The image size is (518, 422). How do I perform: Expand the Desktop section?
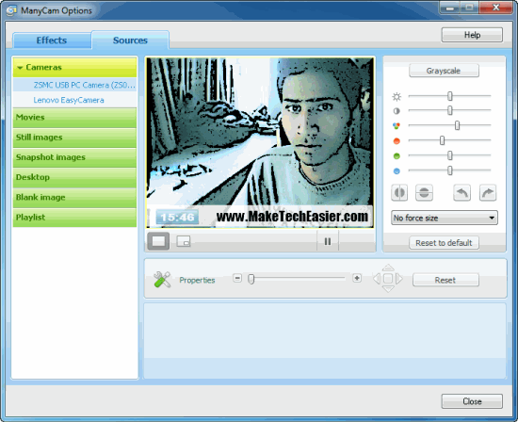tap(74, 177)
